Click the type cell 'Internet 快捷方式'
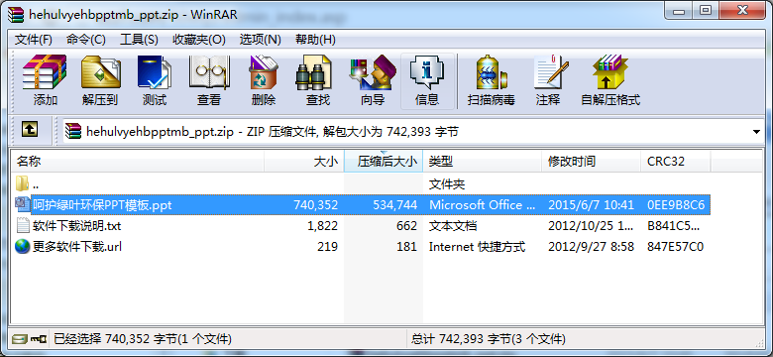 [x=478, y=247]
